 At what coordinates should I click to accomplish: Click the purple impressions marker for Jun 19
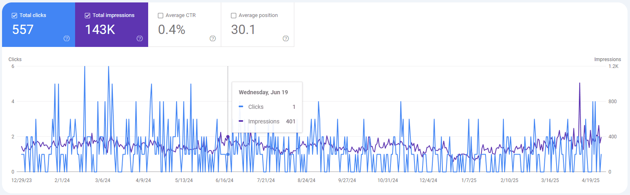point(228,137)
